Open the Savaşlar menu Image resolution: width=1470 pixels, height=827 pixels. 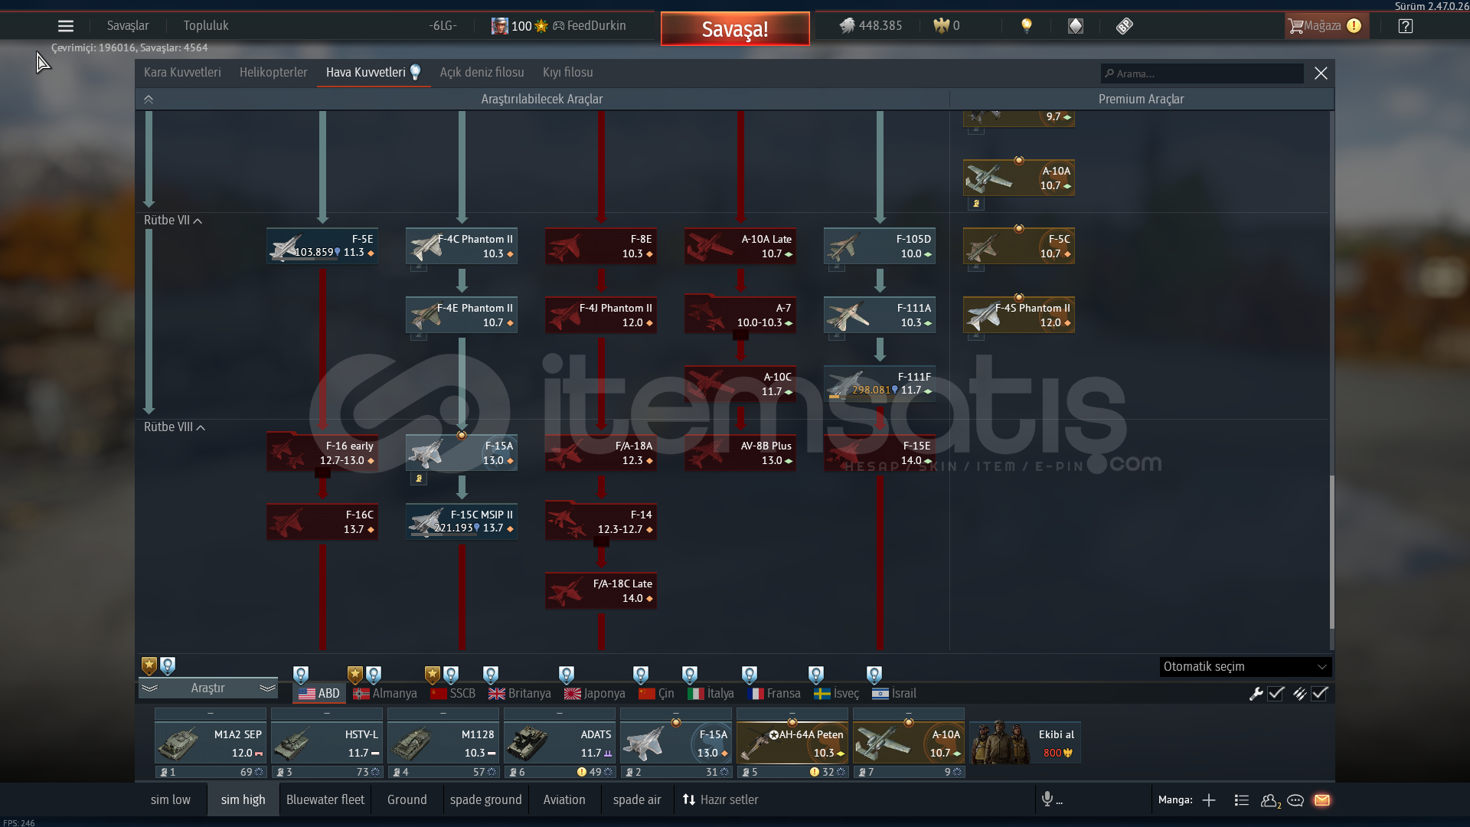(x=128, y=26)
